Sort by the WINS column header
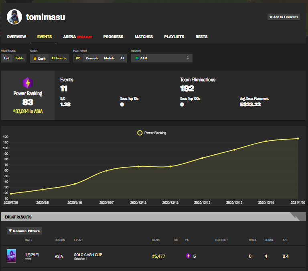This screenshot has width=308, height=271. [252, 240]
